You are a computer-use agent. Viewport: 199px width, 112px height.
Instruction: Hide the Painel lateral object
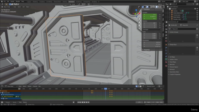[x=197, y=17]
